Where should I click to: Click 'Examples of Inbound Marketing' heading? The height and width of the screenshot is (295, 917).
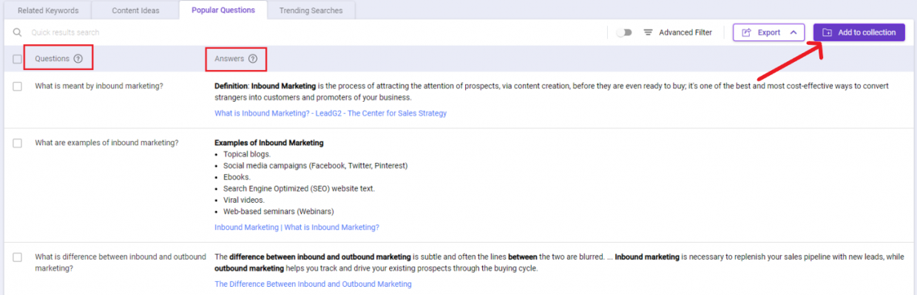point(269,142)
